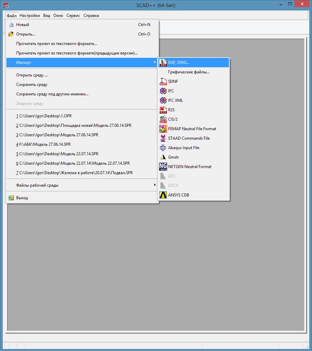This screenshot has height=351, width=312.
Task: Click the disabled Закрыть среду entry
Action: point(82,103)
